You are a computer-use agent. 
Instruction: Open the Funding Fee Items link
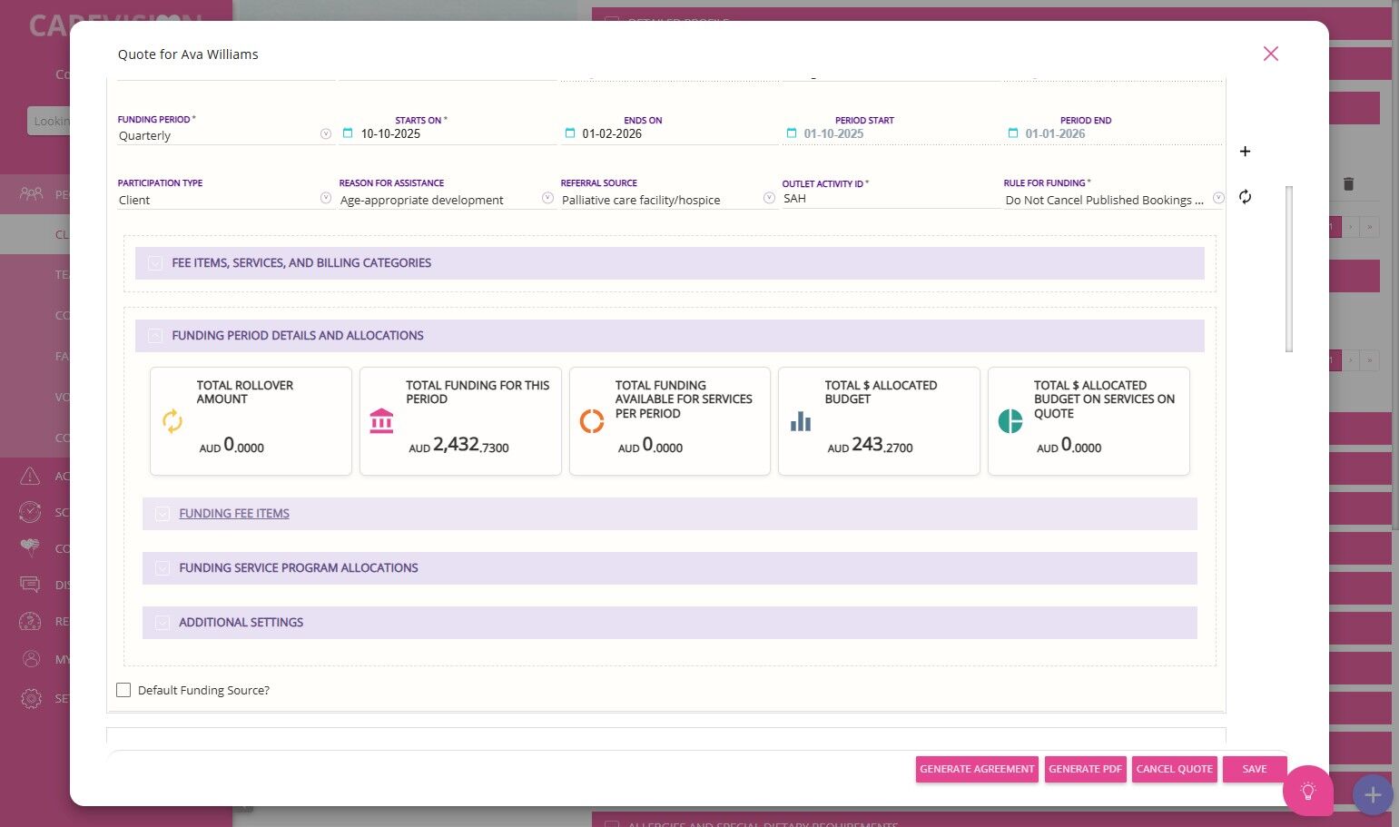pyautogui.click(x=234, y=514)
